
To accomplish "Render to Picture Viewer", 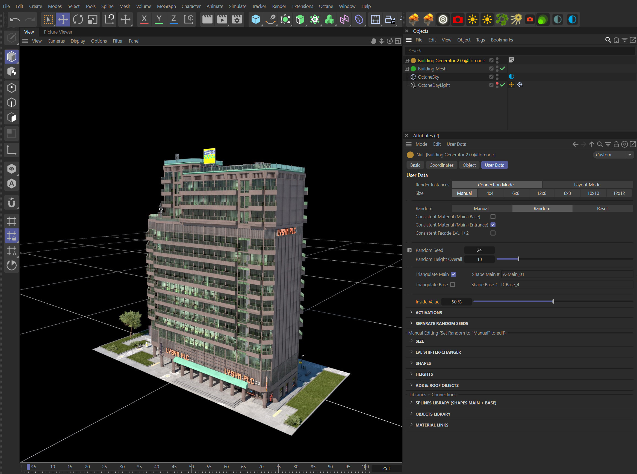I will point(222,19).
